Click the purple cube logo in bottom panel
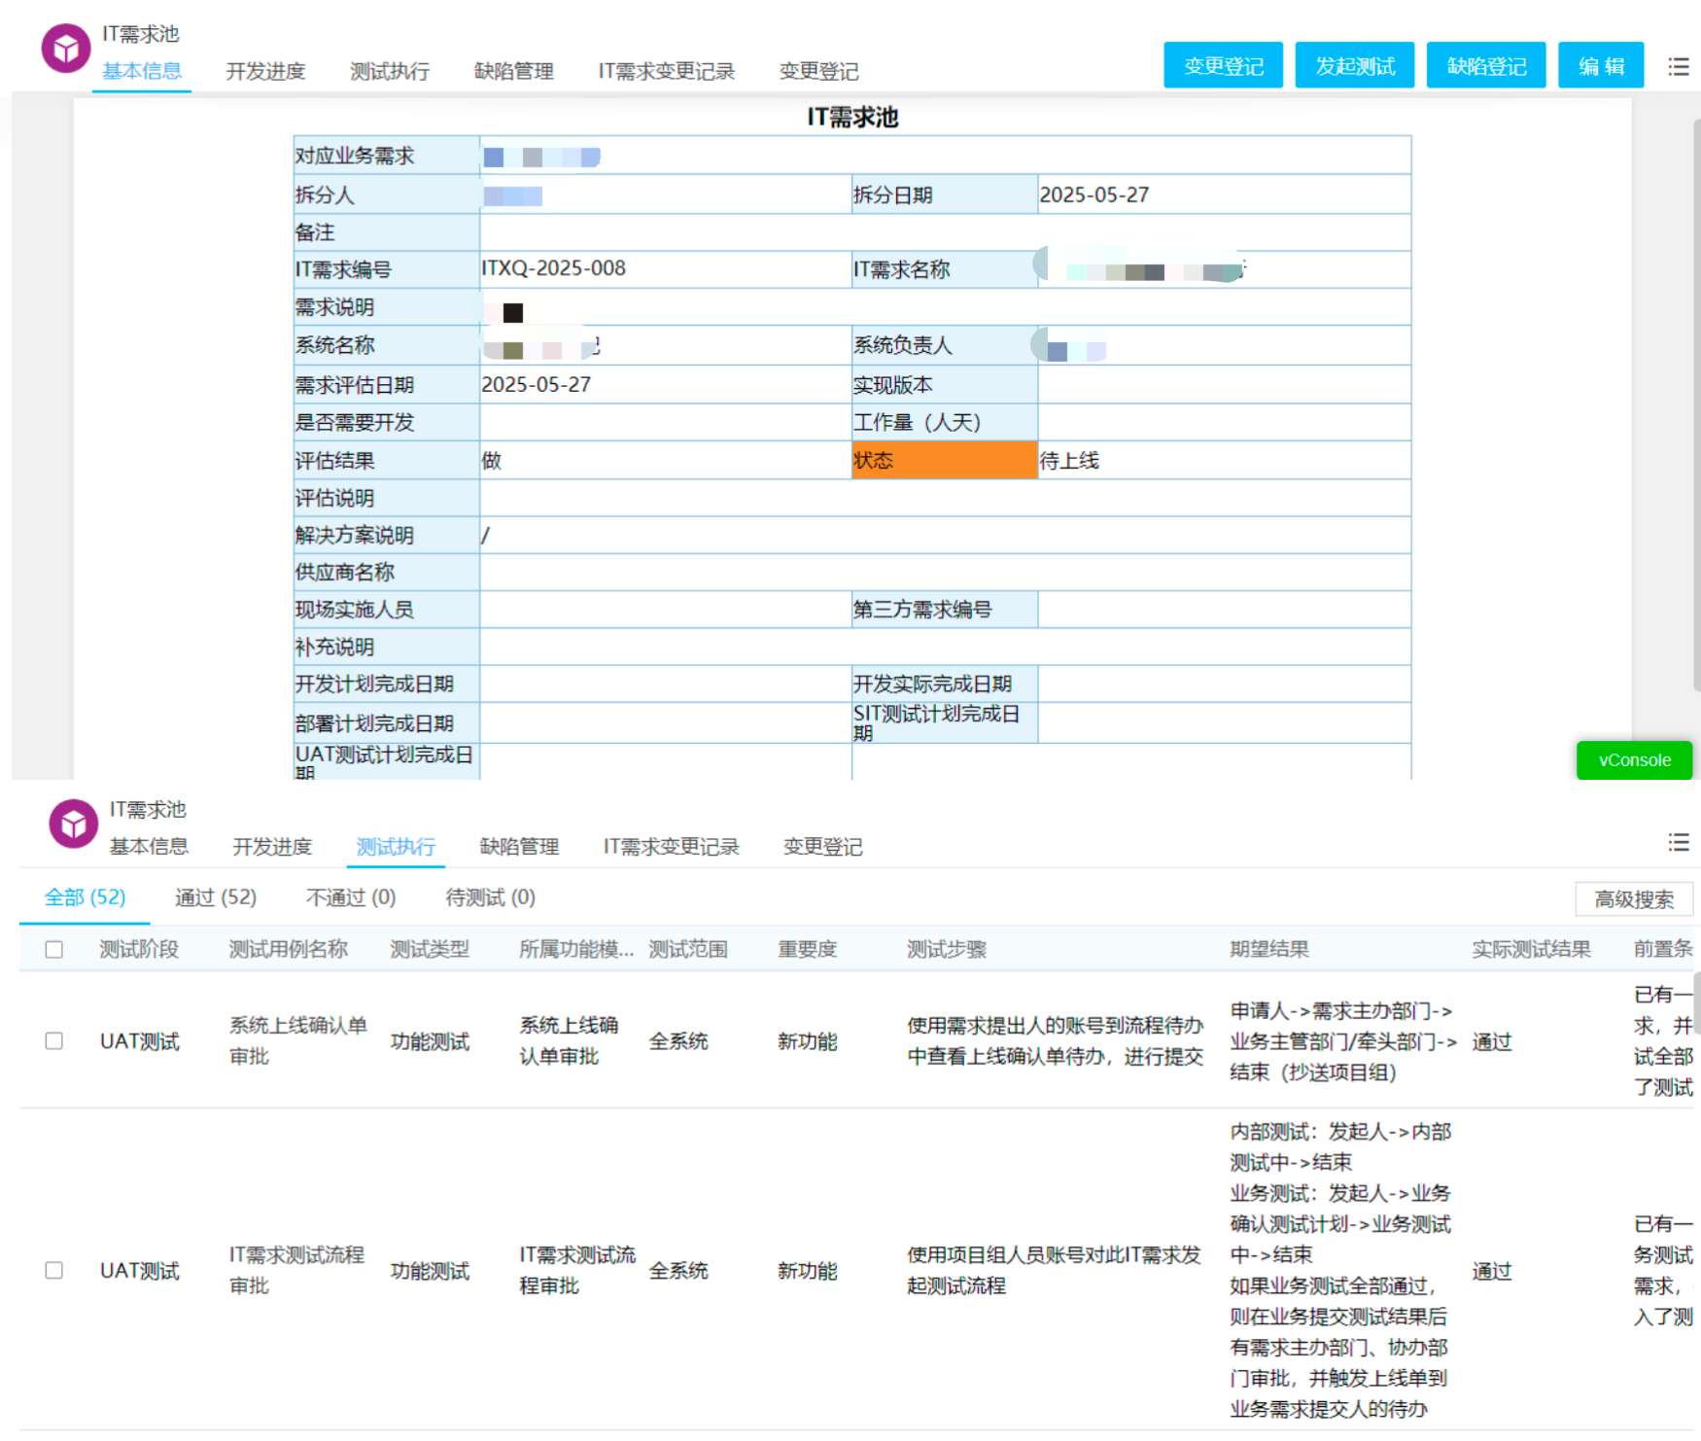This screenshot has width=1701, height=1441. pyautogui.click(x=74, y=825)
